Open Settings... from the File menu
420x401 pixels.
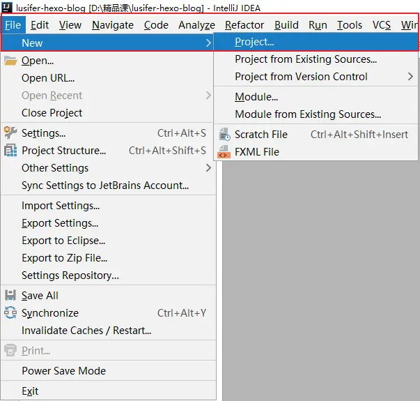click(x=107, y=133)
